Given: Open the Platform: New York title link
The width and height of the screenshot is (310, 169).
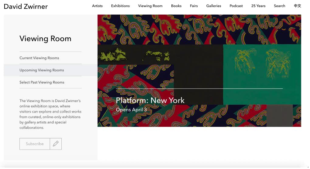Looking at the screenshot, I should tap(150, 100).
